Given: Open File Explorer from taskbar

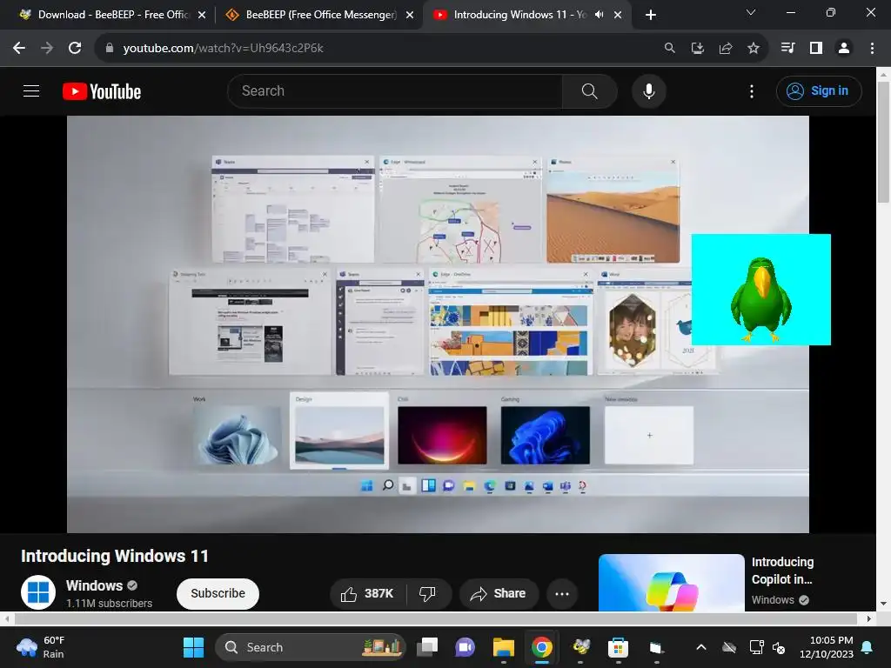Looking at the screenshot, I should (504, 647).
